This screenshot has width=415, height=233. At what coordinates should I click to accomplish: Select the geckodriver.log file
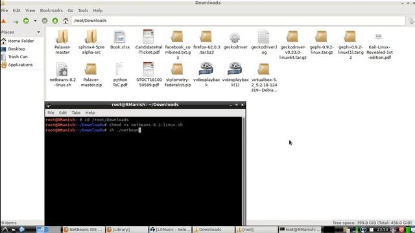click(264, 42)
